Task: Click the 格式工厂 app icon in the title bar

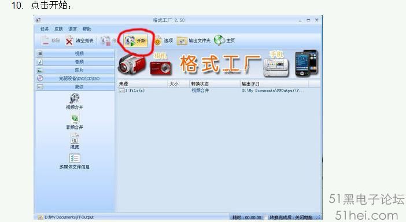Action: 38,20
